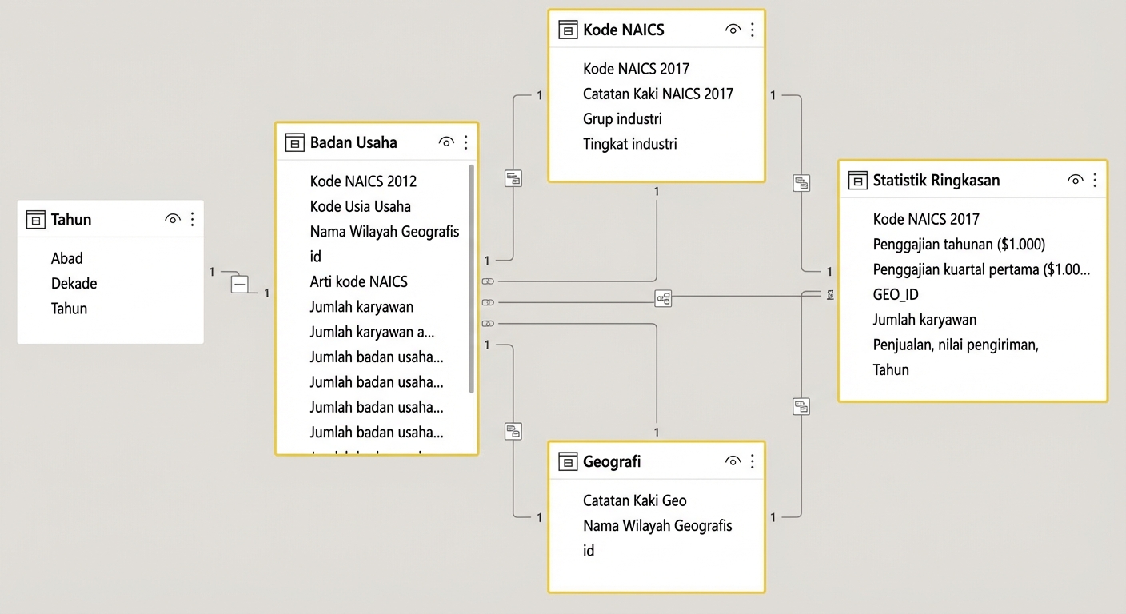Open the Badan Usaha three-dot menu

pos(465,142)
